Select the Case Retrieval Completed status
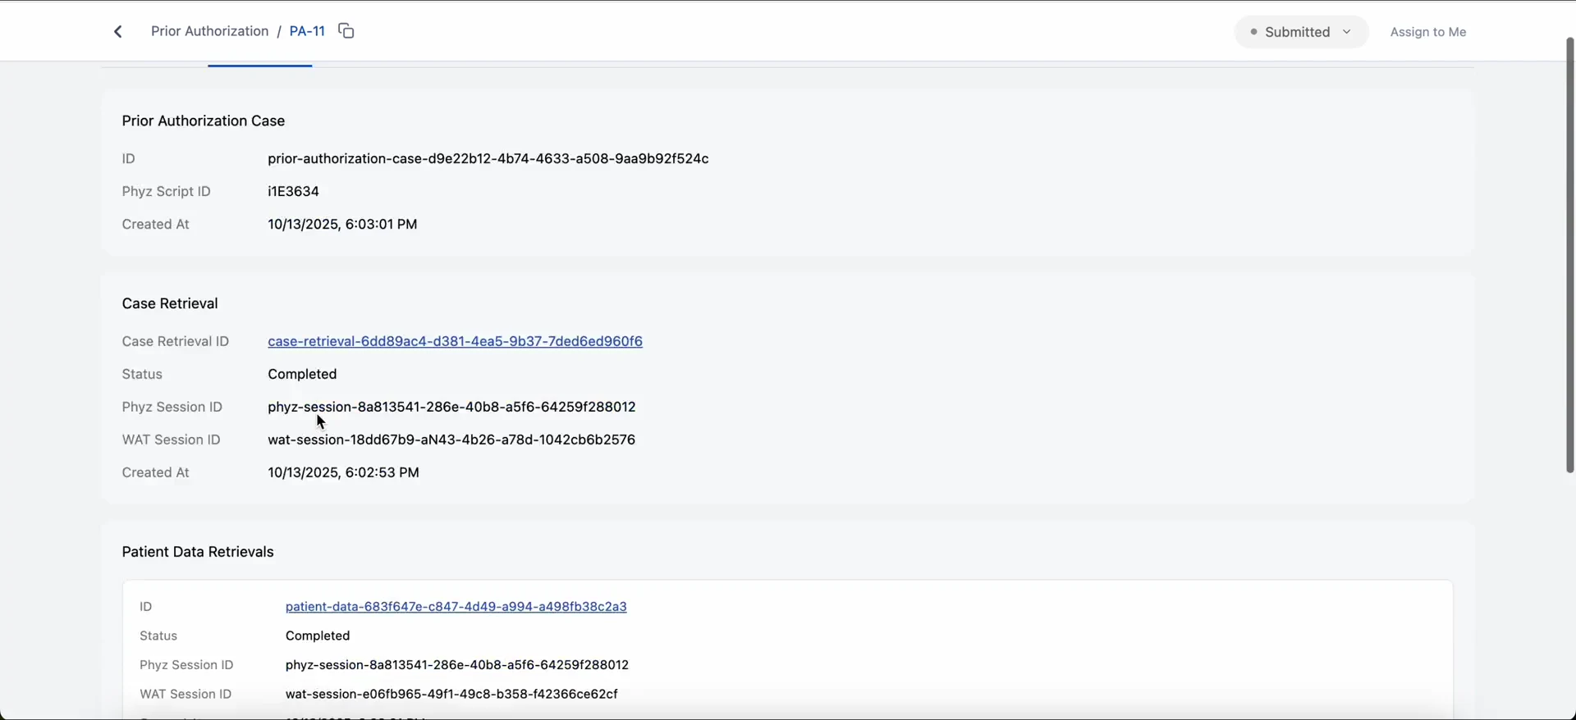1576x720 pixels. click(x=302, y=374)
